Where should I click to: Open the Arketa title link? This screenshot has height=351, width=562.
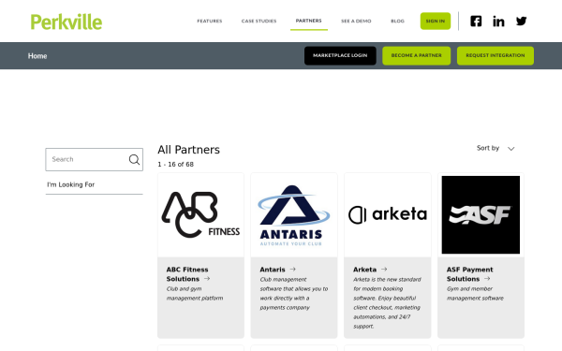[x=364, y=270]
